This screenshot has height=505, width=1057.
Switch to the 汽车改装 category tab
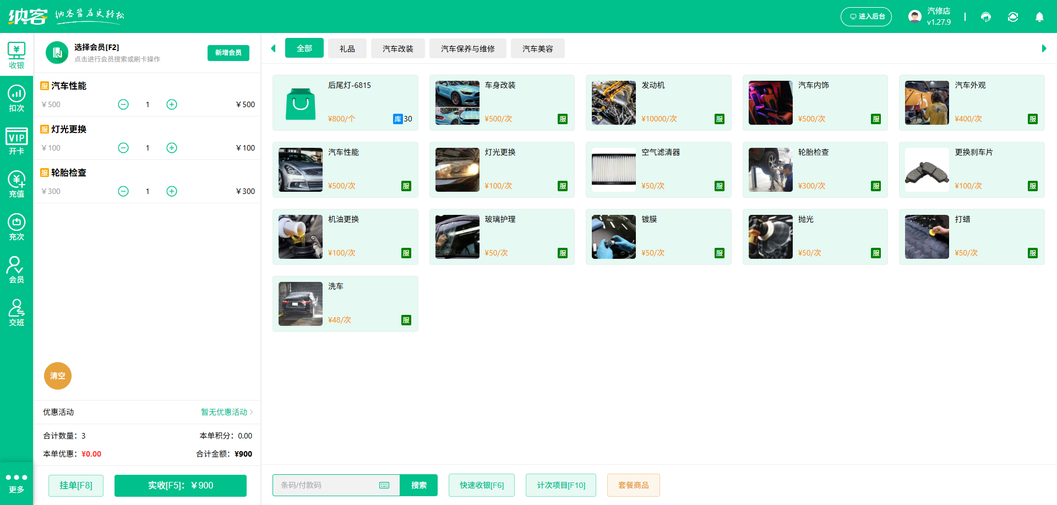click(397, 48)
